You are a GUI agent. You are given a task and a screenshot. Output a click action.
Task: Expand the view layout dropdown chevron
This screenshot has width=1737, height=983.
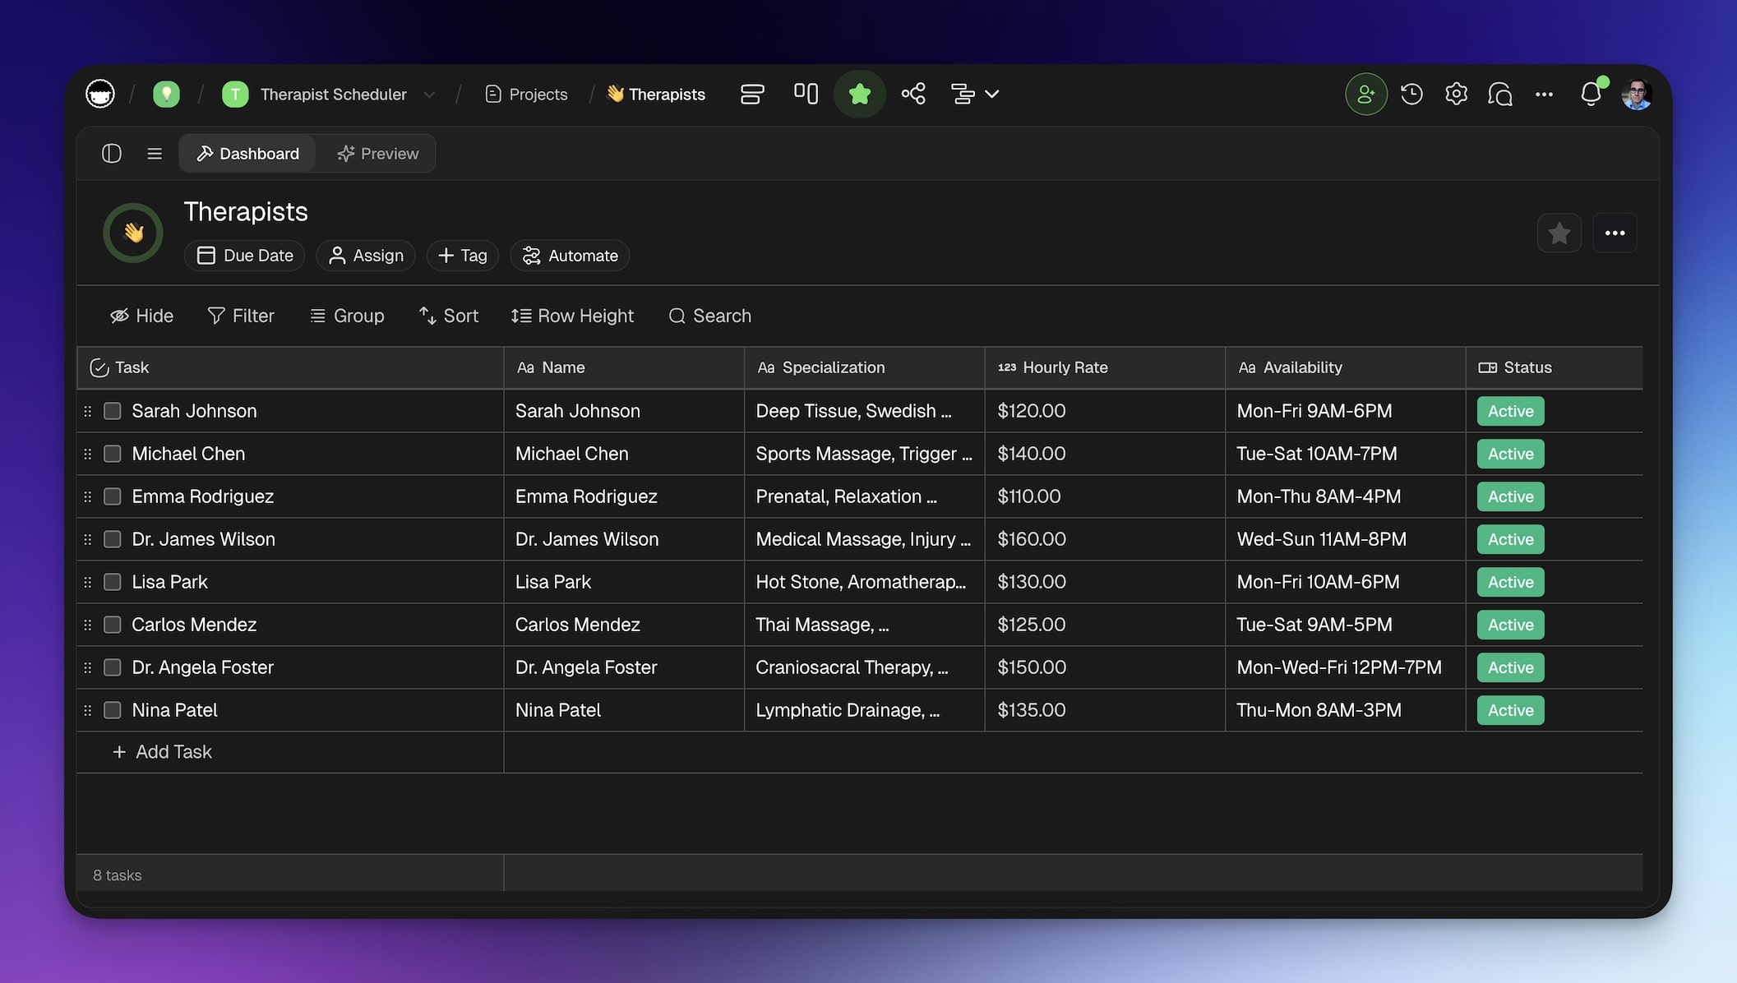992,94
